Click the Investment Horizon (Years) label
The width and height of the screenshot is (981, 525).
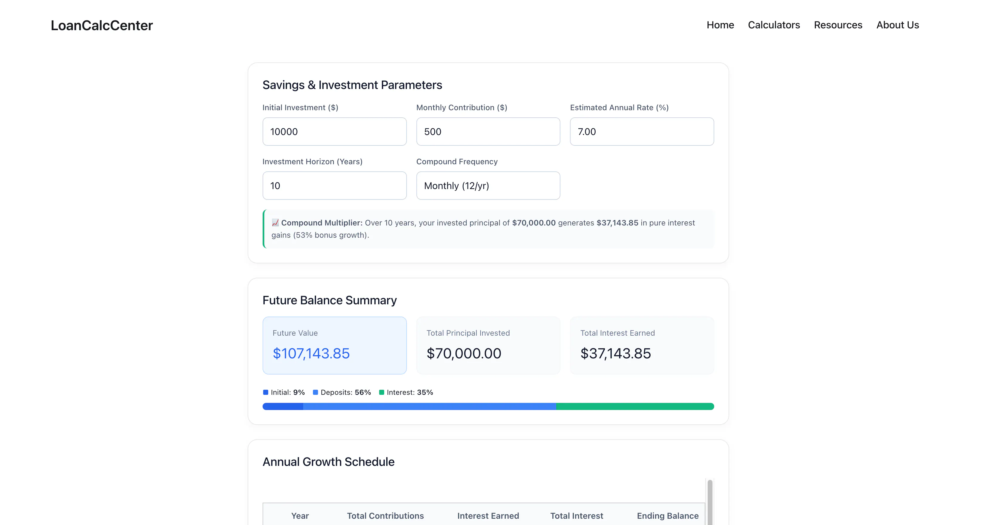(312, 162)
